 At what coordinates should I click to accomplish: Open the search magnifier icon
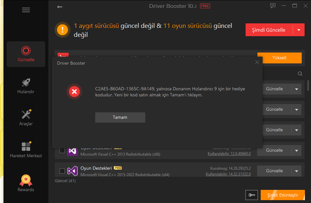click(300, 74)
